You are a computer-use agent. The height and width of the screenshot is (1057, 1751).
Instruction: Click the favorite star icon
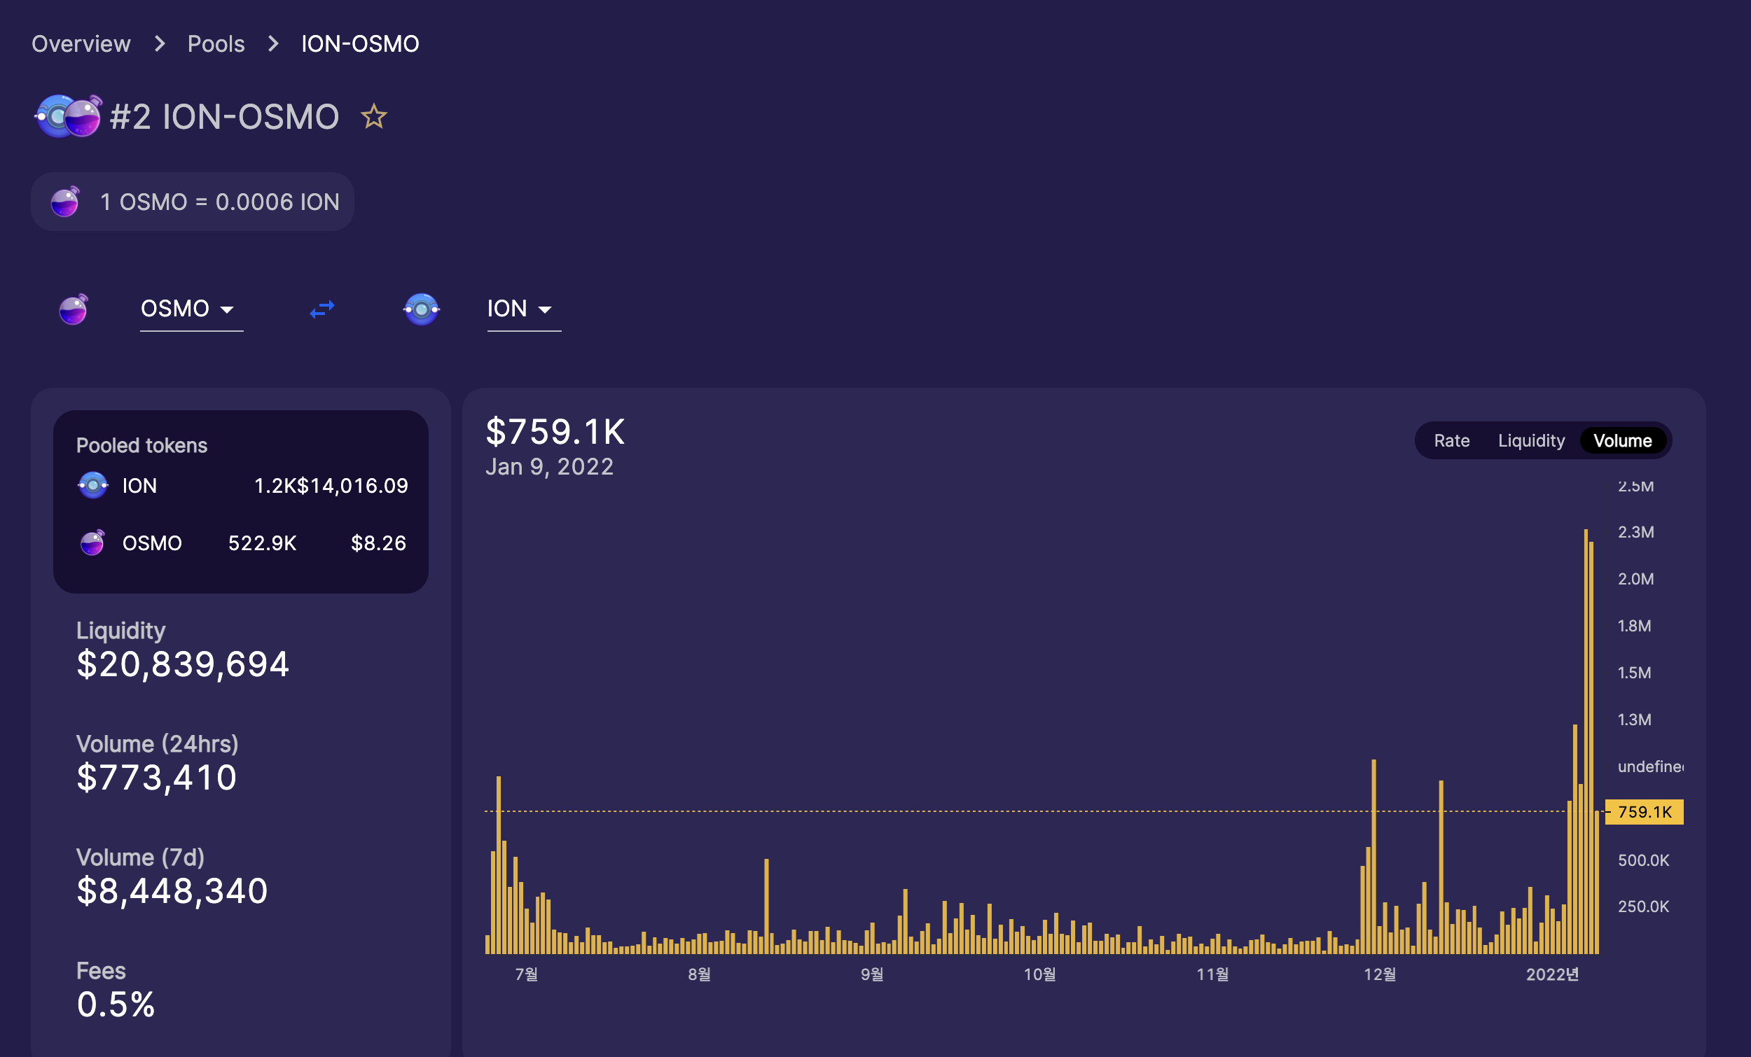coord(374,116)
